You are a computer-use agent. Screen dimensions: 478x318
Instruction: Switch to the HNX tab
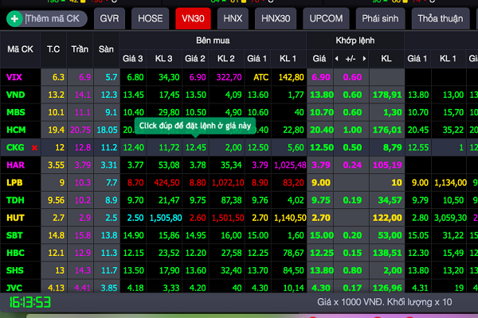[x=233, y=17]
